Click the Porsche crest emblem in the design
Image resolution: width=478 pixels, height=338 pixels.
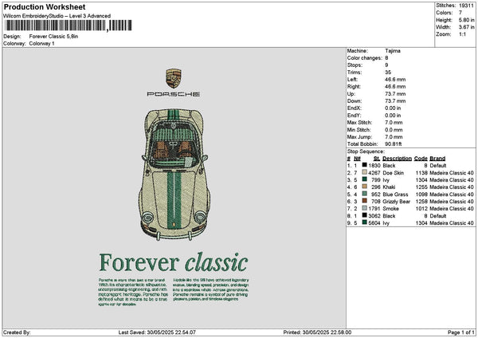coord(174,78)
